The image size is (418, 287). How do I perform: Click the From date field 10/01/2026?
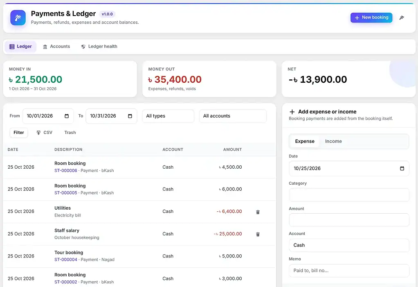tap(48, 116)
